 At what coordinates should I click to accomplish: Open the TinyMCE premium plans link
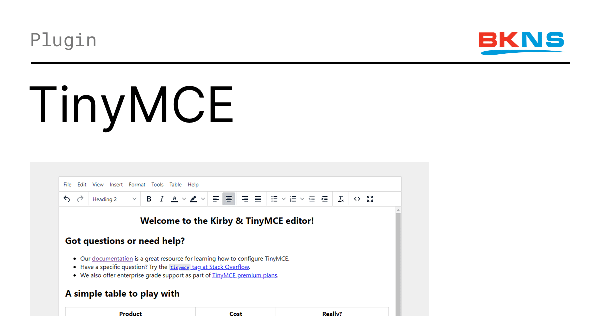point(245,275)
